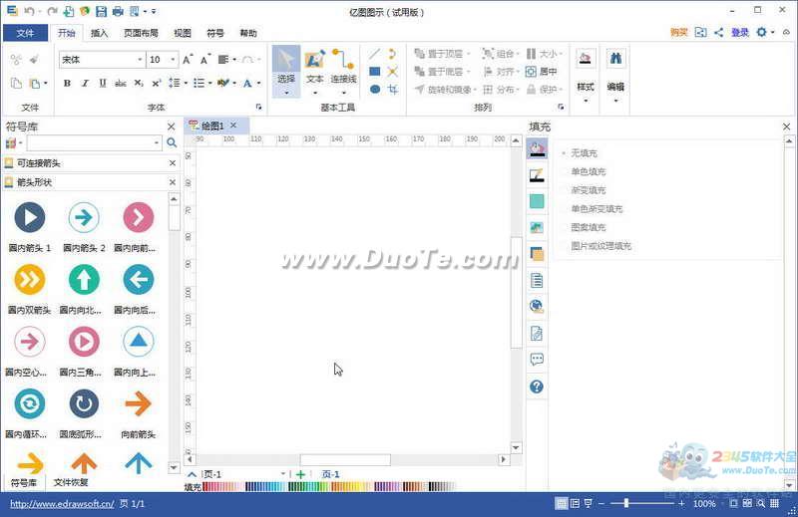Open the line style panel icon

coord(537,175)
